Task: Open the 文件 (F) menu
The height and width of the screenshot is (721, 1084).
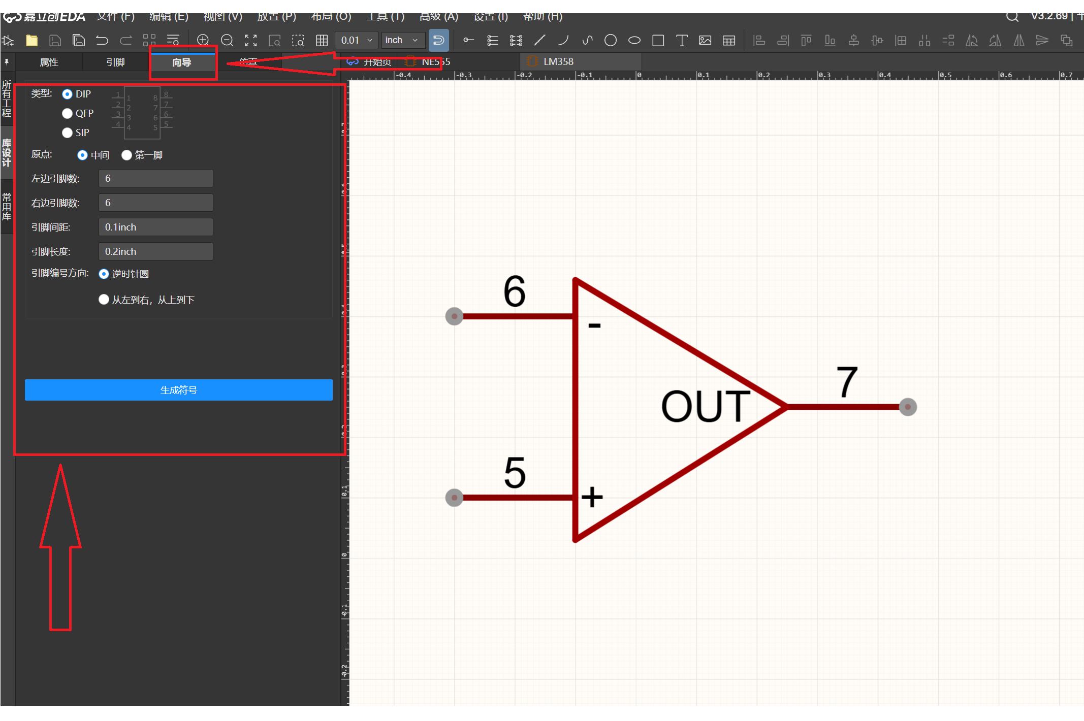Action: click(116, 17)
